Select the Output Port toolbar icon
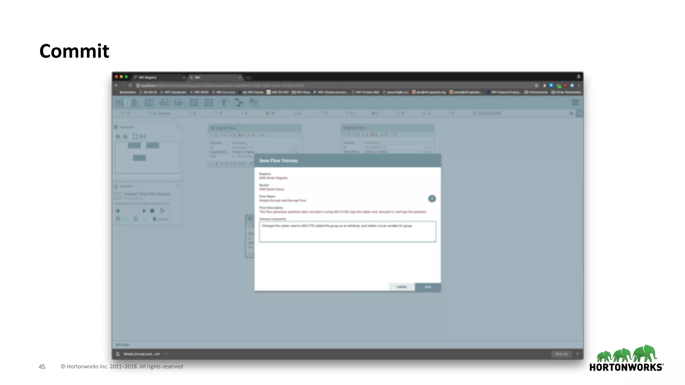This screenshot has width=685, height=385. pos(179,103)
